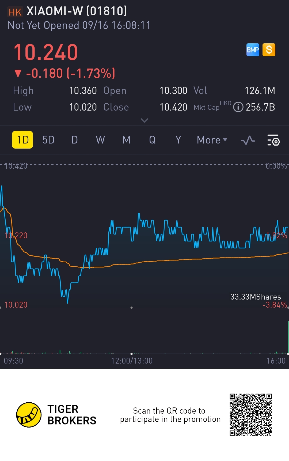
Task: Tap the change -0.180 (-1.73%)
Action: pos(71,73)
